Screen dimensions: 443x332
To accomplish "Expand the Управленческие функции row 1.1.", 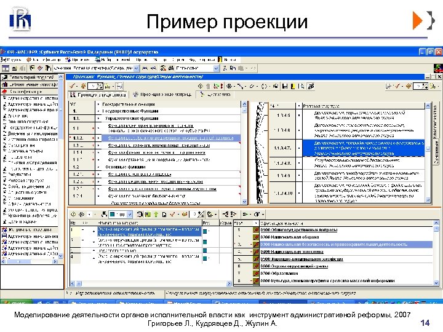I will pos(98,119).
